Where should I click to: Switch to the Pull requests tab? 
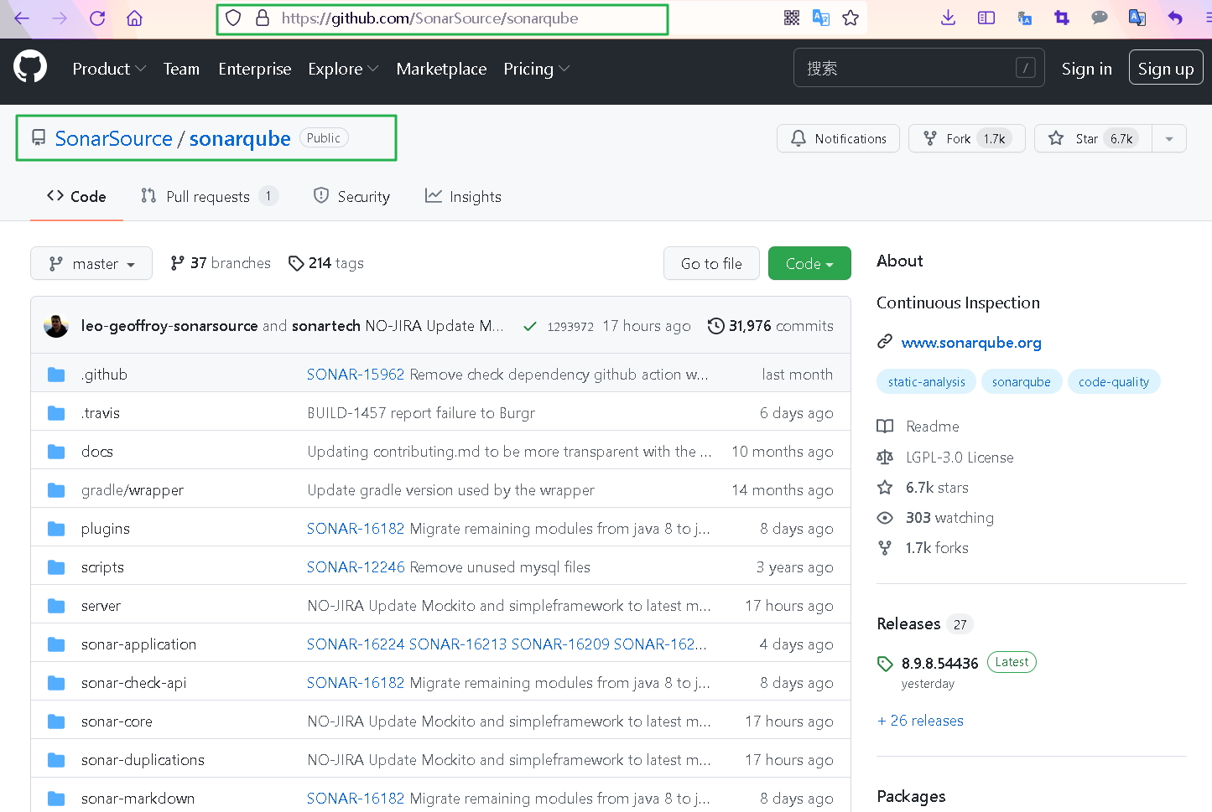[x=209, y=196]
